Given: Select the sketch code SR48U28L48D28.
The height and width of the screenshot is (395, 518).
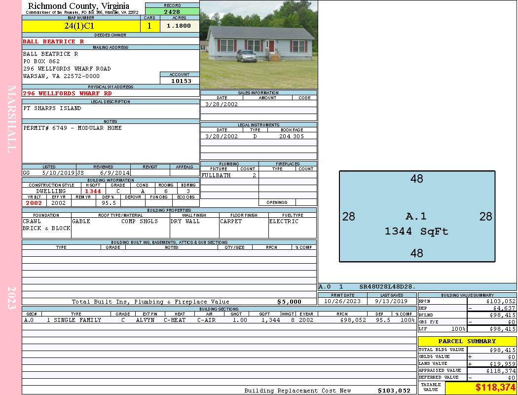Looking at the screenshot, I should pos(387,286).
